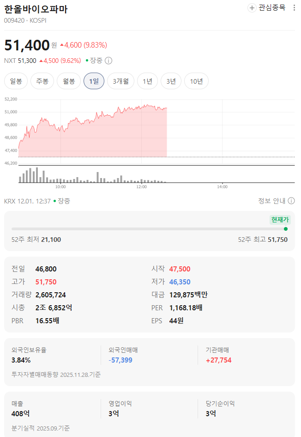Click 52주 최고 51,750 value
Viewport: 301px width, 437px height.
coord(277,240)
